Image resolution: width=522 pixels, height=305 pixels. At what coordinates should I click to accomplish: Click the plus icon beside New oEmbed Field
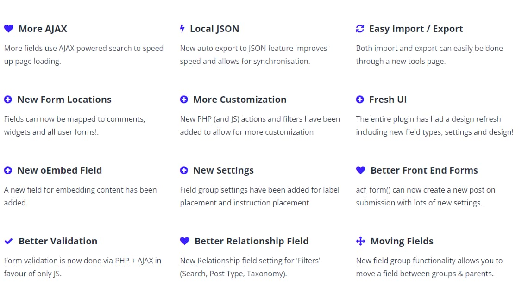(x=8, y=170)
